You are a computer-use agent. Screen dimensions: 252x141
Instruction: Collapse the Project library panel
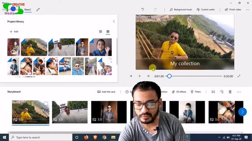click(x=114, y=22)
